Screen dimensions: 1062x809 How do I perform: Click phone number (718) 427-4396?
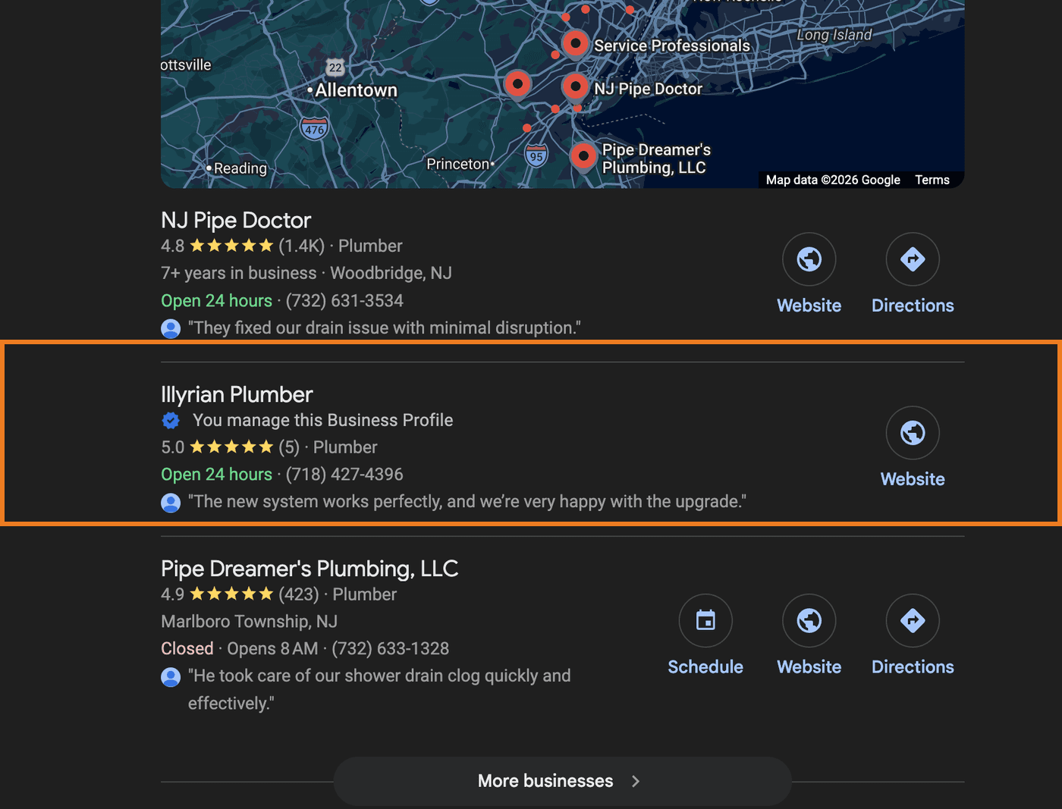pos(344,475)
